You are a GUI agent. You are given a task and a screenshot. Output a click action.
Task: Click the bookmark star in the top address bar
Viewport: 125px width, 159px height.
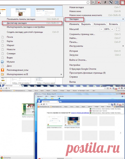pos(88,2)
